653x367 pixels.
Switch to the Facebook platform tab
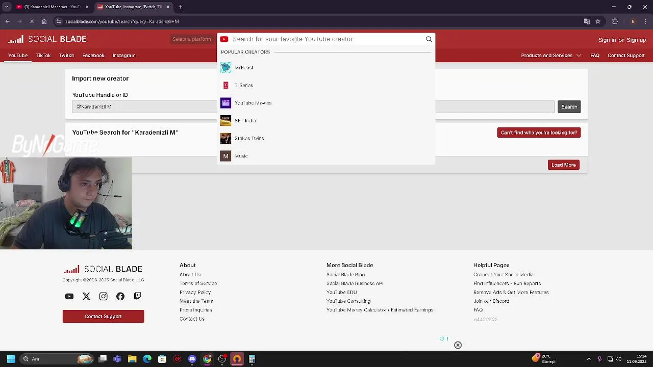(93, 56)
